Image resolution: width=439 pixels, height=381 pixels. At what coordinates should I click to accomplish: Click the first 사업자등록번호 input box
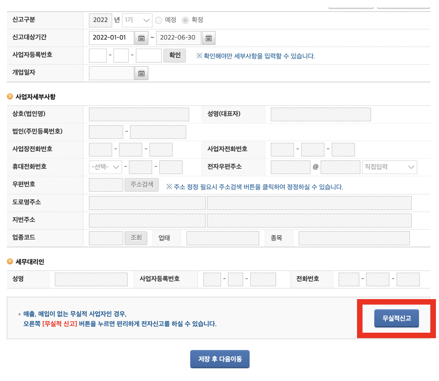98,56
